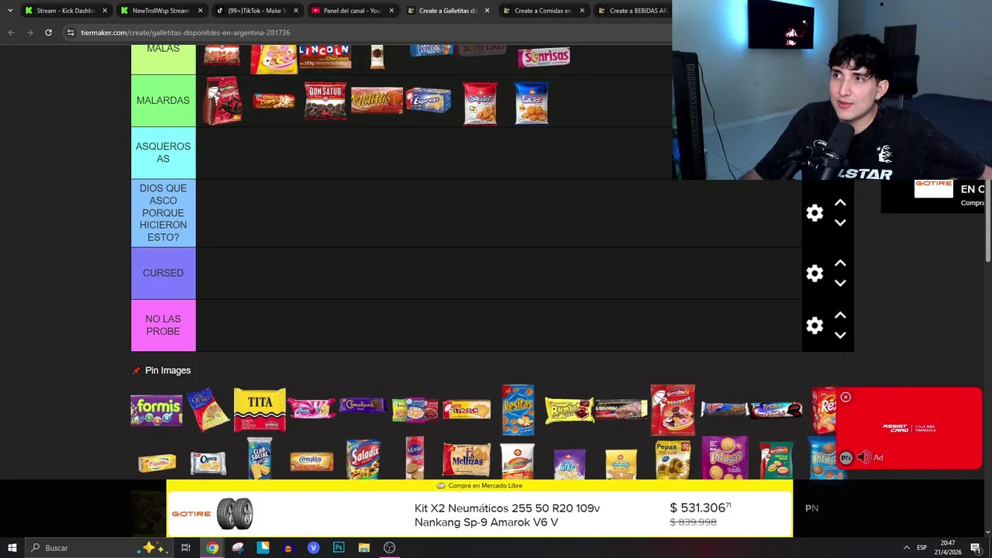
Task: Pick the Kesitas blue bag image
Action: pos(518,410)
